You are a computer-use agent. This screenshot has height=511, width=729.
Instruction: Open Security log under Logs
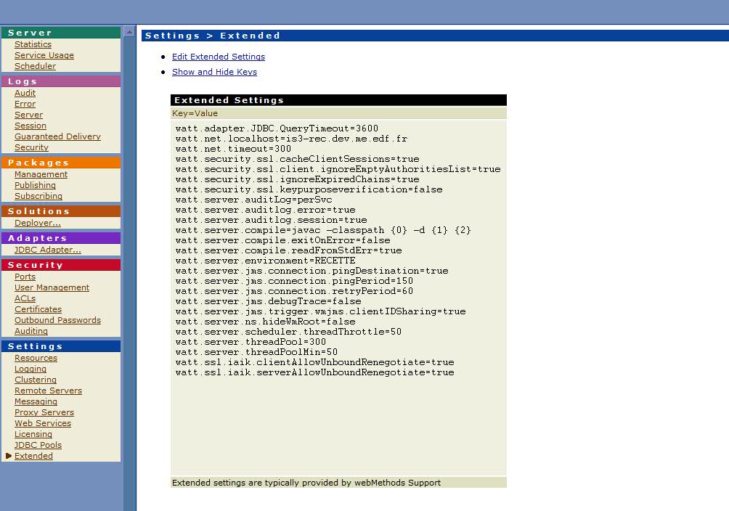31,147
